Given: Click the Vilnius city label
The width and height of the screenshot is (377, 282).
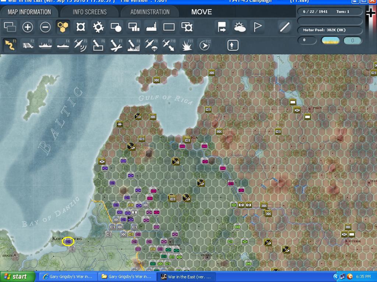Looking at the screenshot, I should point(206,255).
